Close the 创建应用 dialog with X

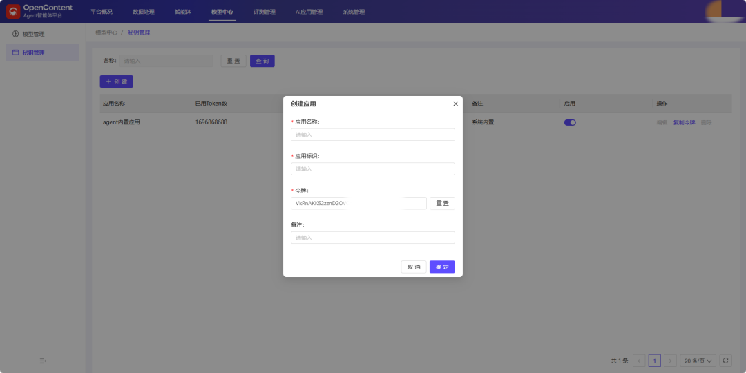coord(455,104)
